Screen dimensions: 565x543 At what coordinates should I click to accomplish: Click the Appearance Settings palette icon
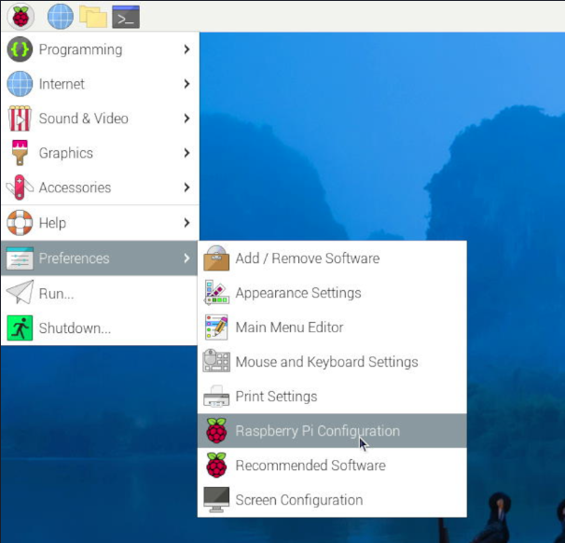coord(216,293)
